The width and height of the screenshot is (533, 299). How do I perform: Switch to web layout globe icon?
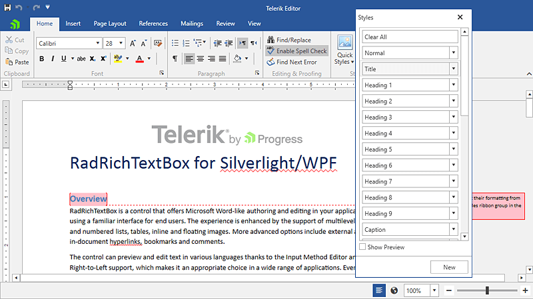coord(394,290)
